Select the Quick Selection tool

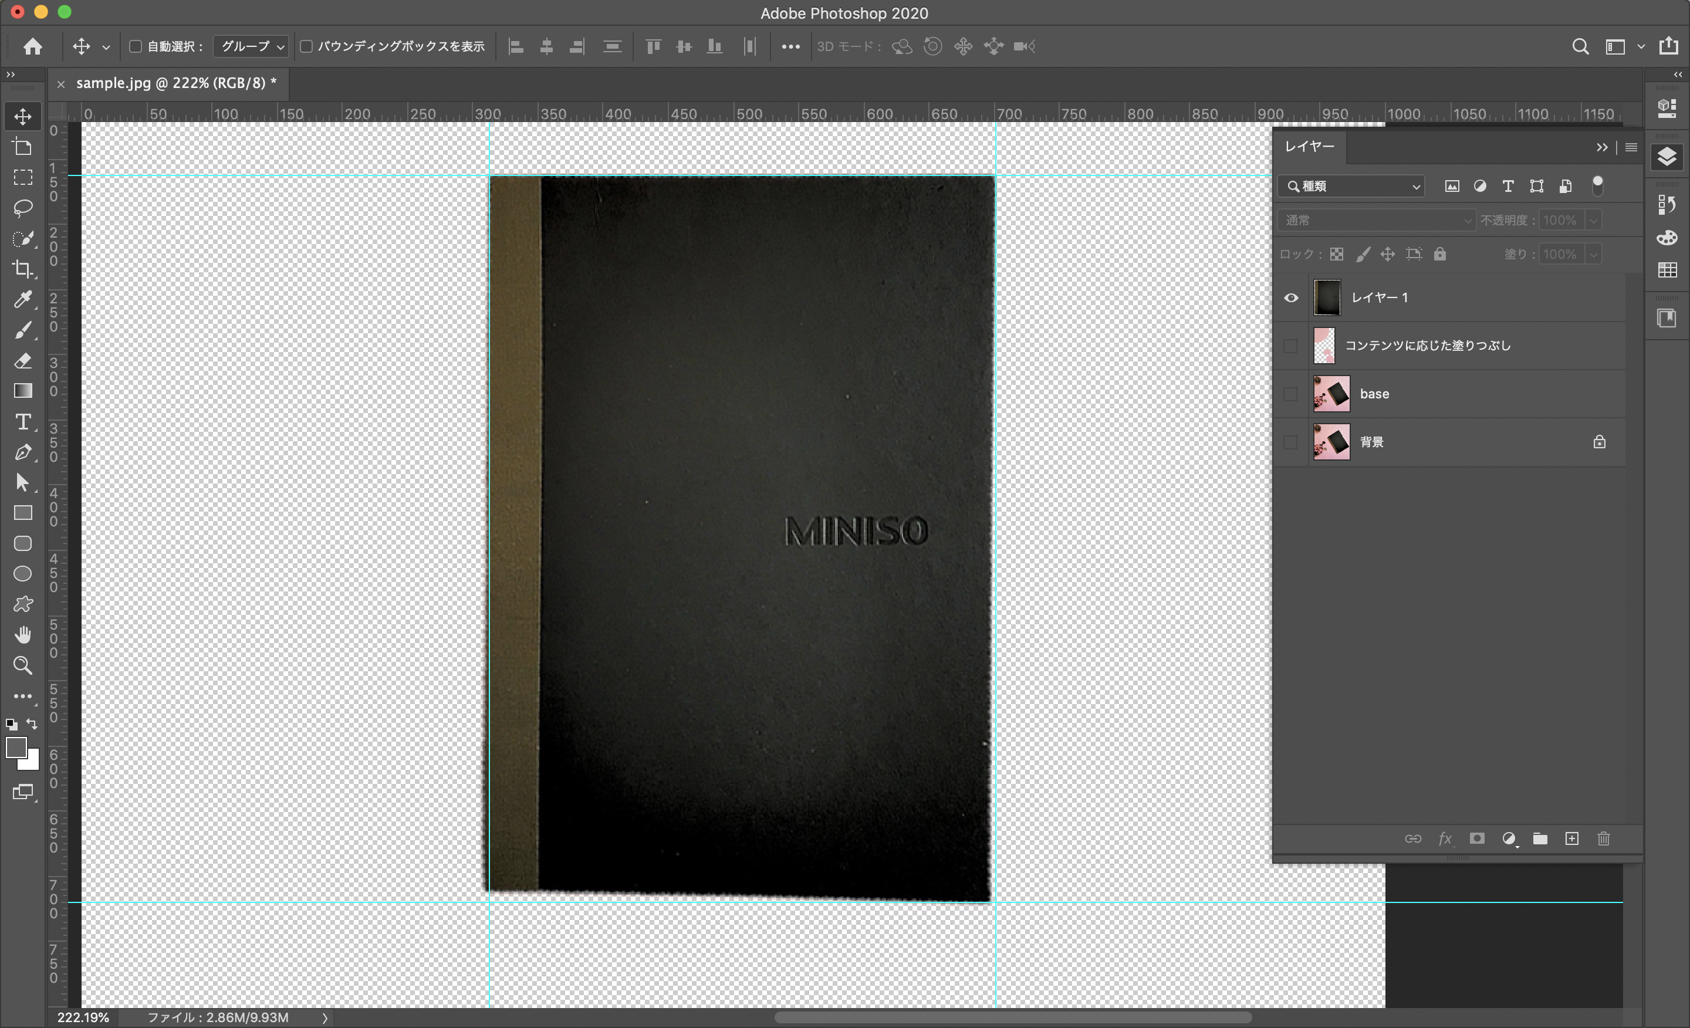point(23,238)
